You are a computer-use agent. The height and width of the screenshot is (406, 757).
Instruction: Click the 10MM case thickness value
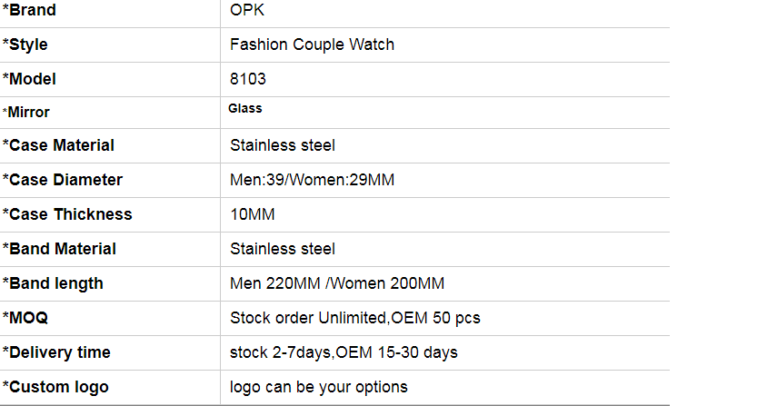(253, 214)
